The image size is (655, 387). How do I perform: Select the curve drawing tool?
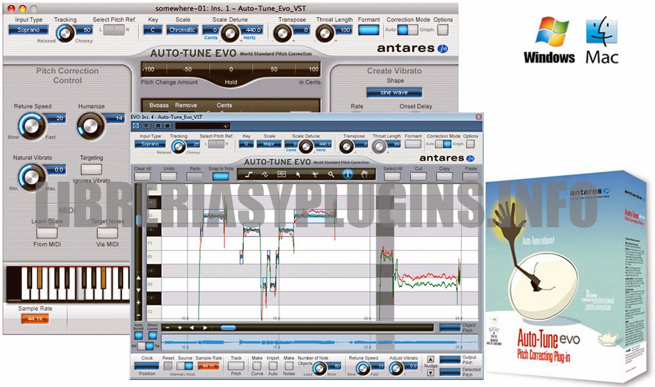point(265,175)
